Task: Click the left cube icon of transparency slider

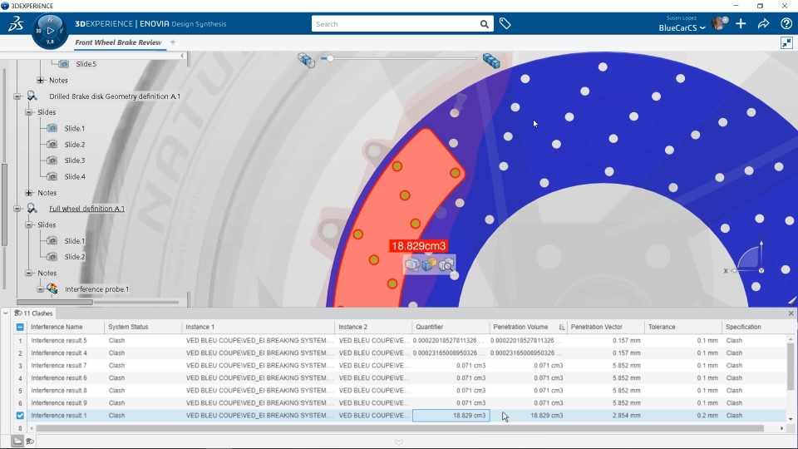Action: tap(306, 60)
